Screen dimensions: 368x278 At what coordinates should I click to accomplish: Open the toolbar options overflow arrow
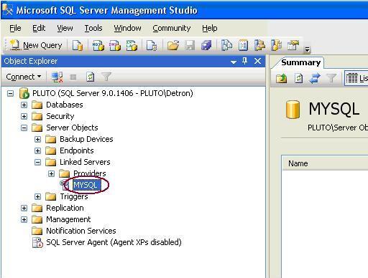pos(307,49)
